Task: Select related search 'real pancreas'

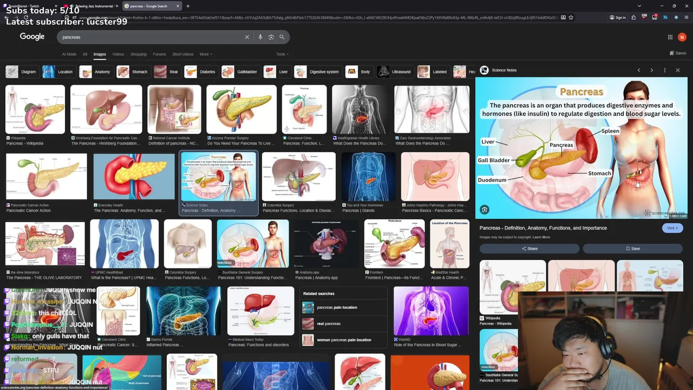Action: click(343, 323)
